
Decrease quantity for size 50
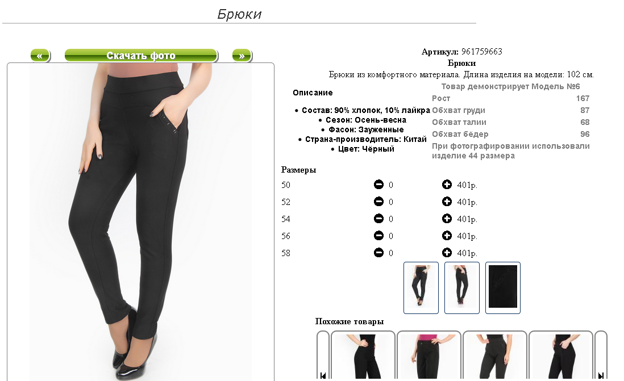click(378, 185)
